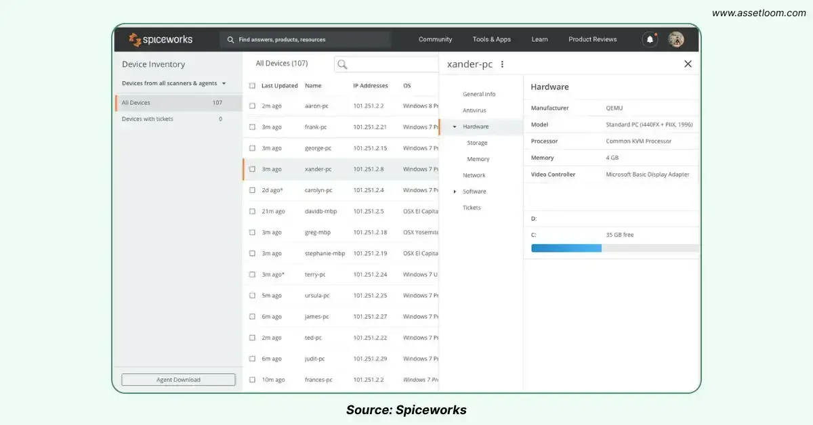Open the notifications bell

[650, 39]
